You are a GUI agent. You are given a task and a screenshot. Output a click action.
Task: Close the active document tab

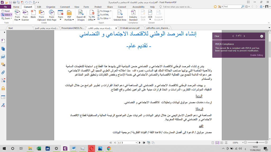(x=116, y=28)
